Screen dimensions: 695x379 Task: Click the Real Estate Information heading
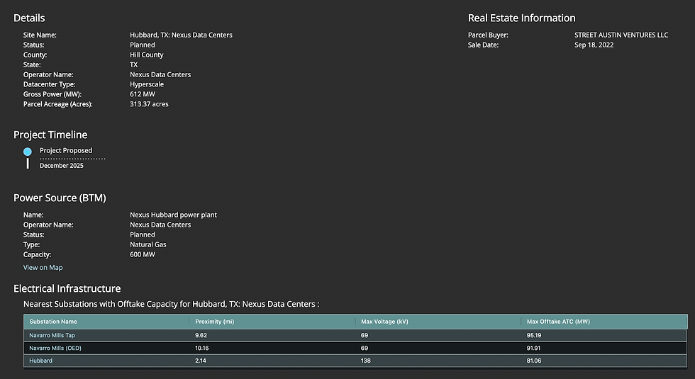click(522, 18)
